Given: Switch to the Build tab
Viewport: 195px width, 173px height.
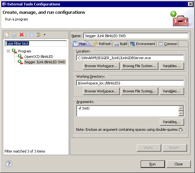Looking at the screenshot, I should [x=121, y=44].
